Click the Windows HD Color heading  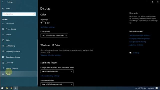[50, 45]
